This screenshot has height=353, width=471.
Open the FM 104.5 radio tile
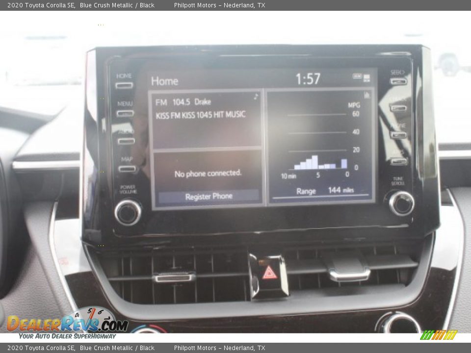point(207,120)
